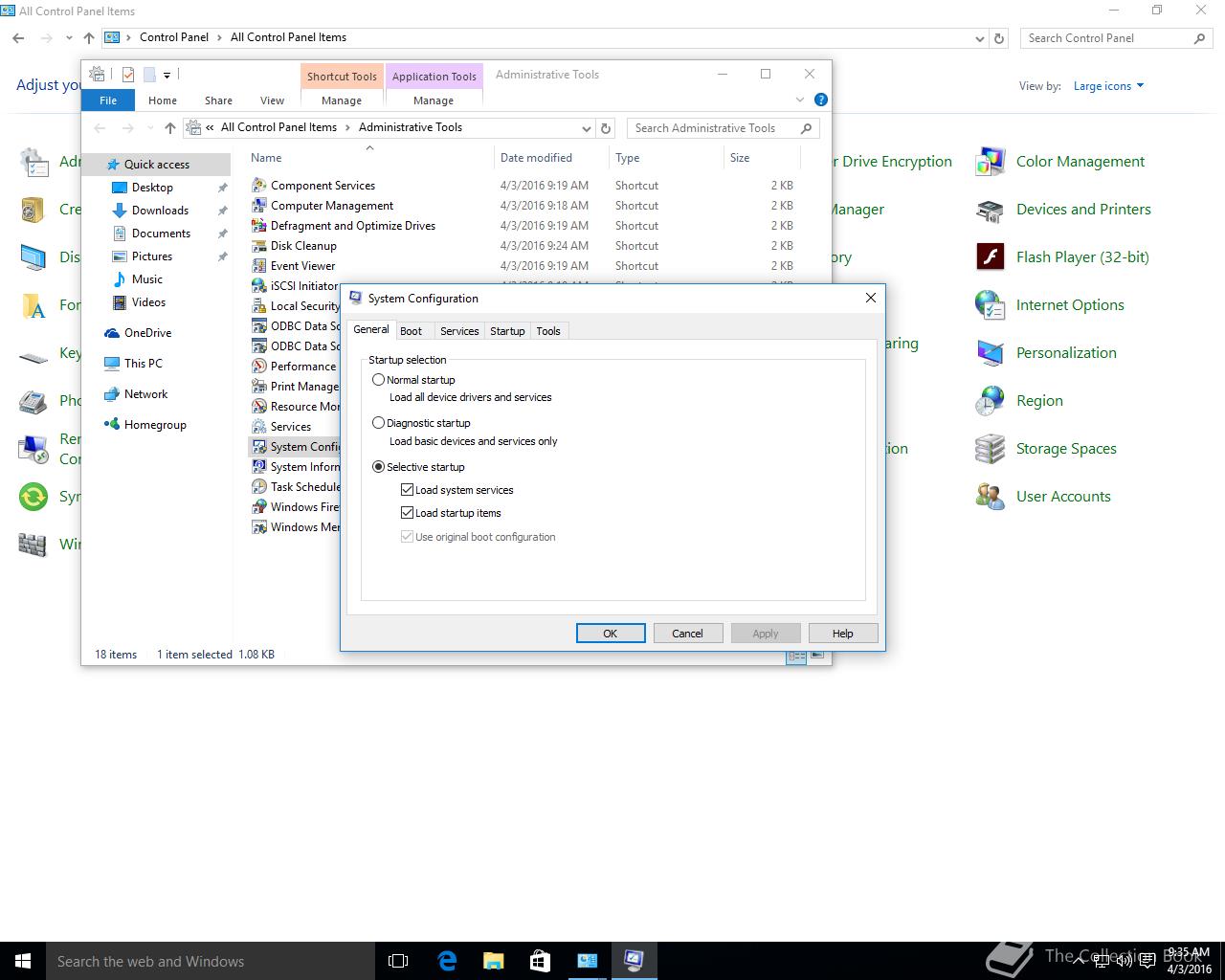The image size is (1225, 980).
Task: Click Cancel in System Configuration
Action: click(687, 634)
